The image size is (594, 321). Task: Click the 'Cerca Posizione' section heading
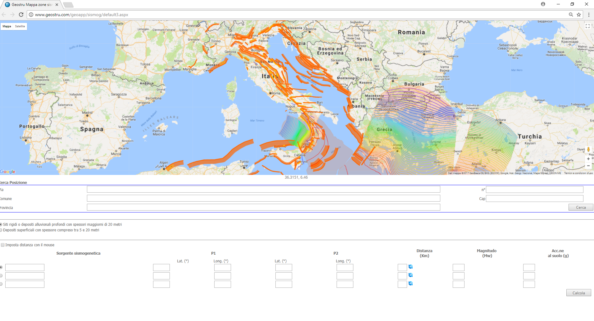click(13, 183)
